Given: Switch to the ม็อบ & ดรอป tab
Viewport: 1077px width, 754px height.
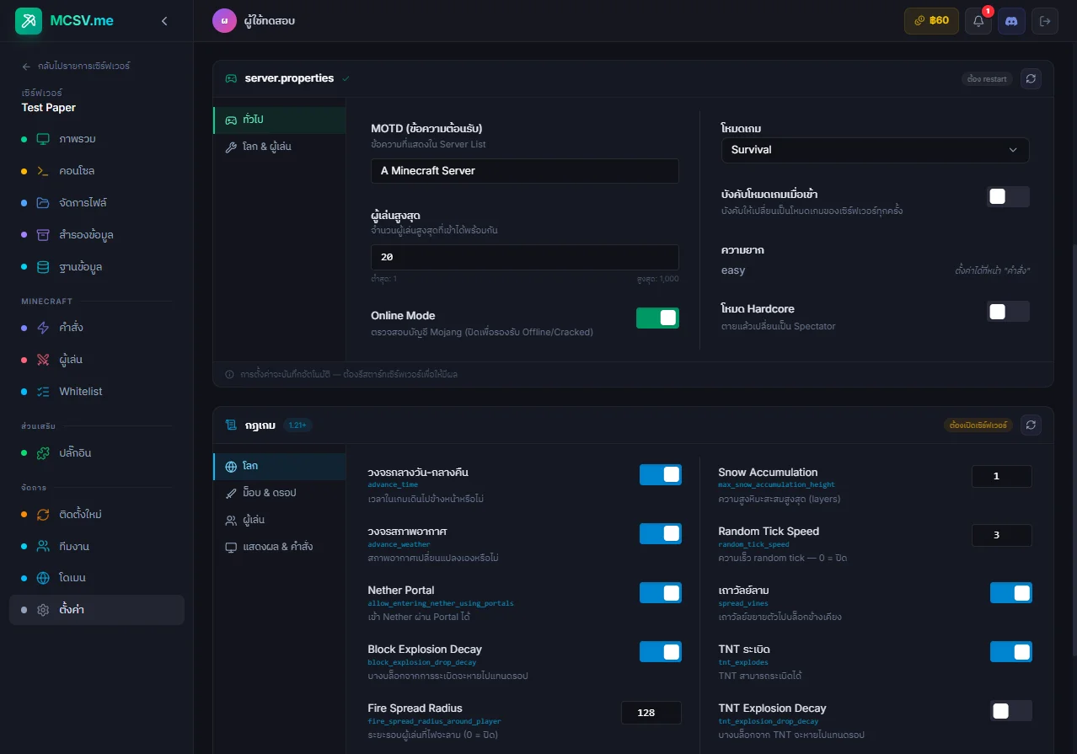Looking at the screenshot, I should (269, 493).
